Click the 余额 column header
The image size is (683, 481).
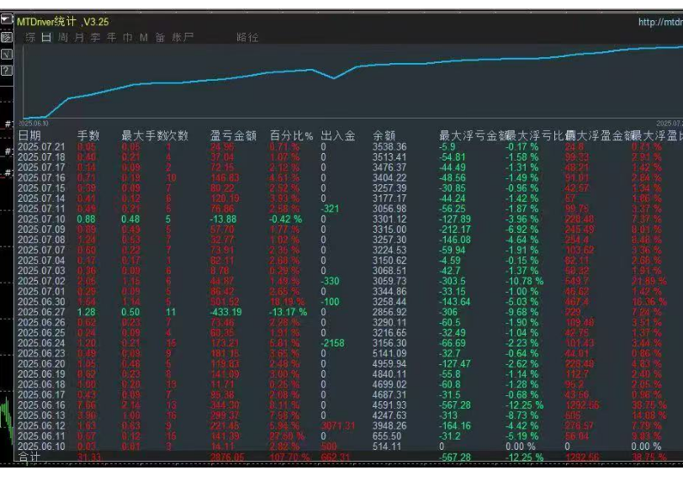384,136
